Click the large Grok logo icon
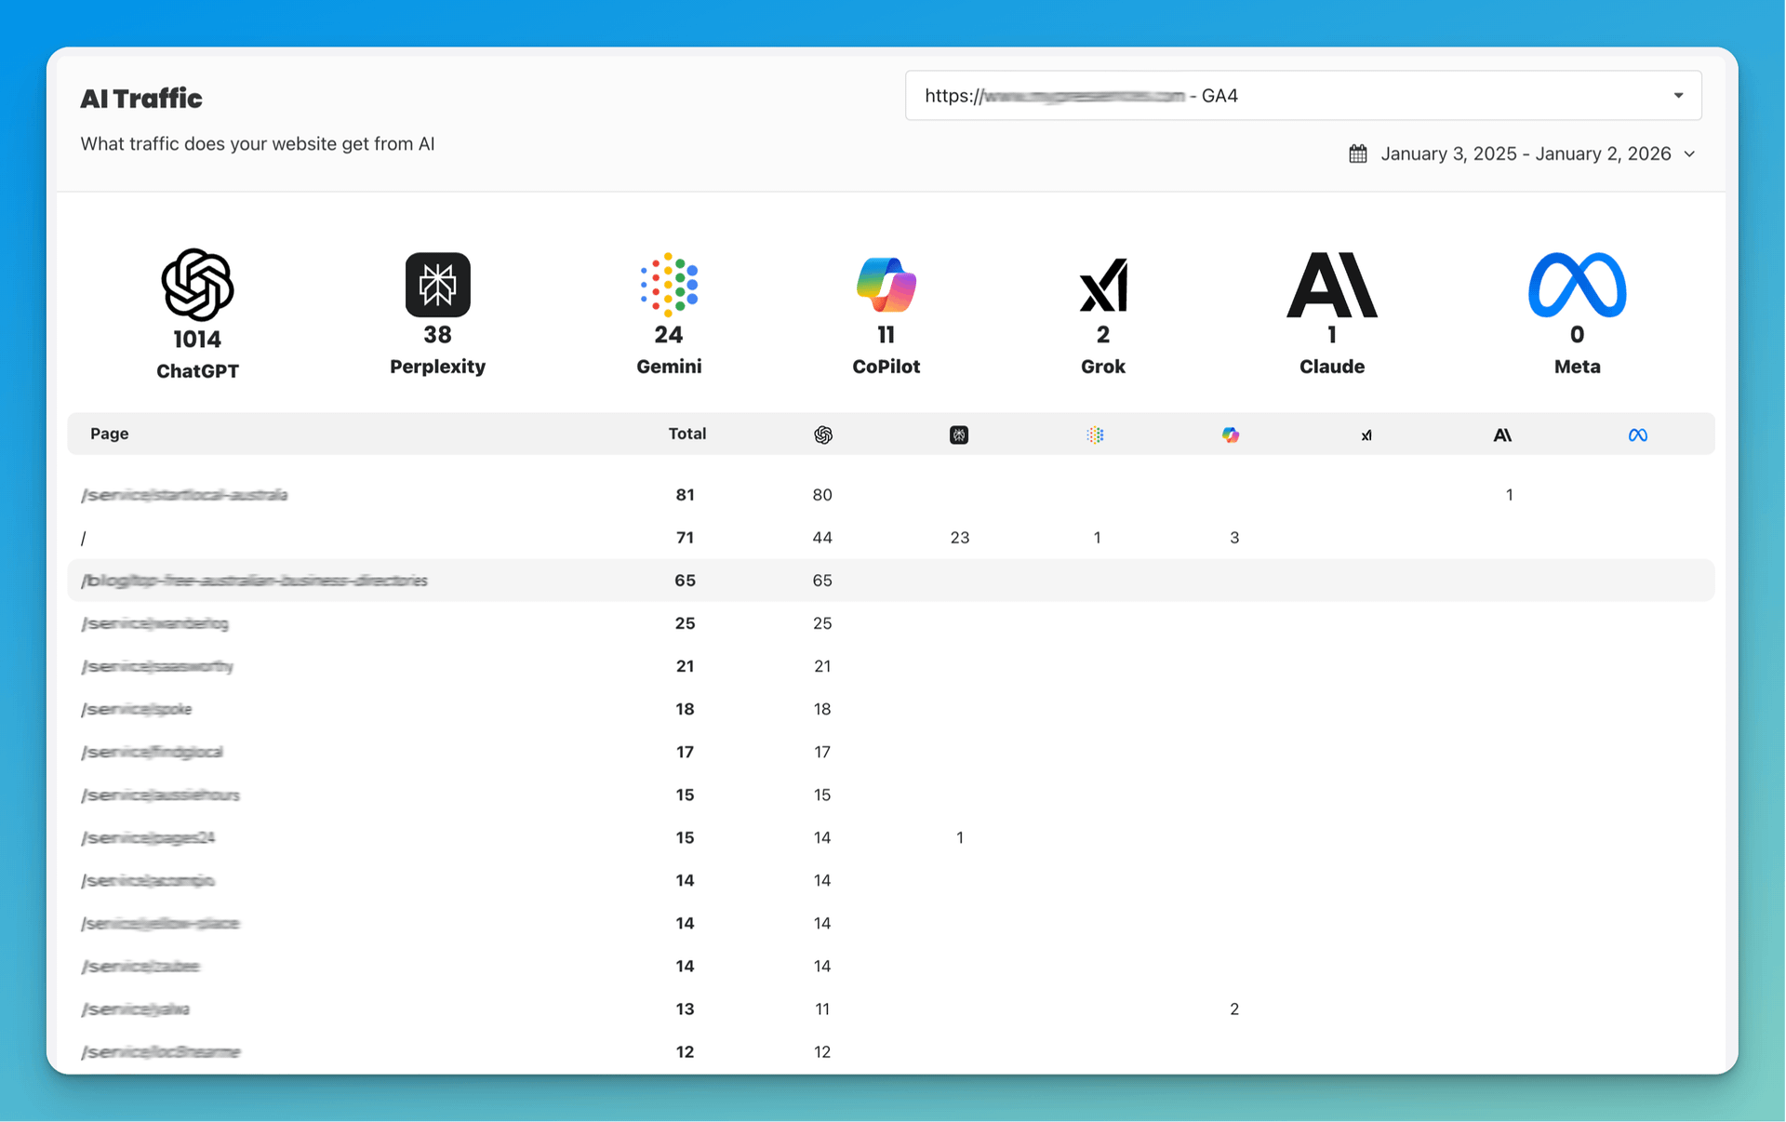Viewport: 1786px width, 1122px height. point(1103,286)
